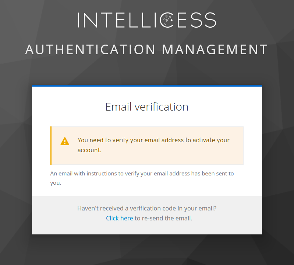Click the yellow warning triangle icon
The height and width of the screenshot is (265, 294).
coord(65,141)
